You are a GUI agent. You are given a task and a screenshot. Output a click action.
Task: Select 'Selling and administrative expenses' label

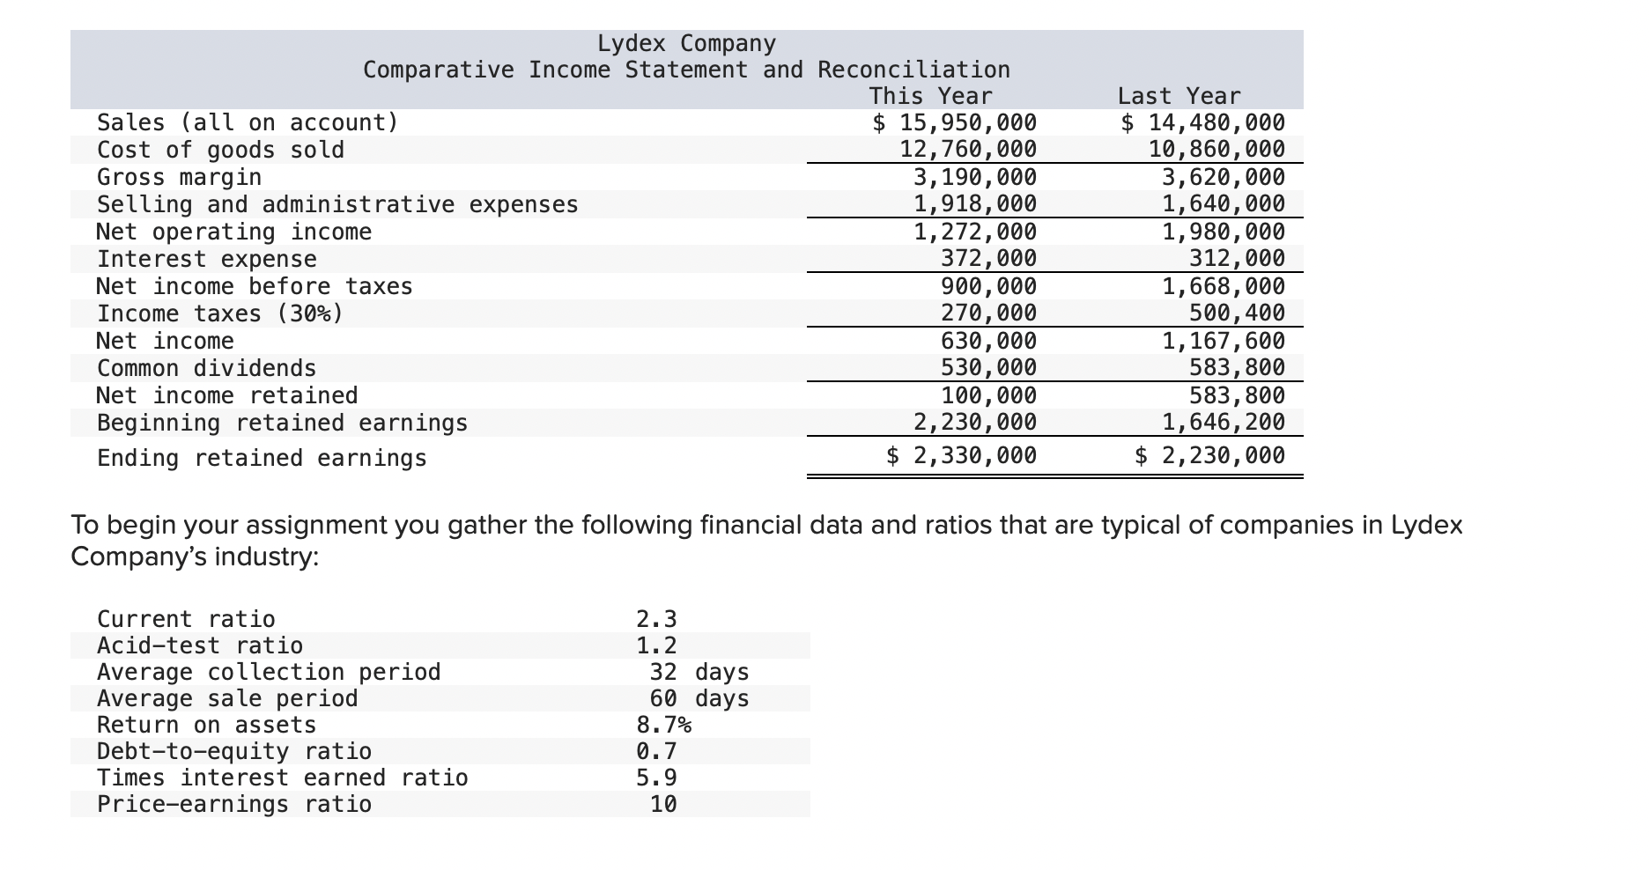tap(337, 204)
